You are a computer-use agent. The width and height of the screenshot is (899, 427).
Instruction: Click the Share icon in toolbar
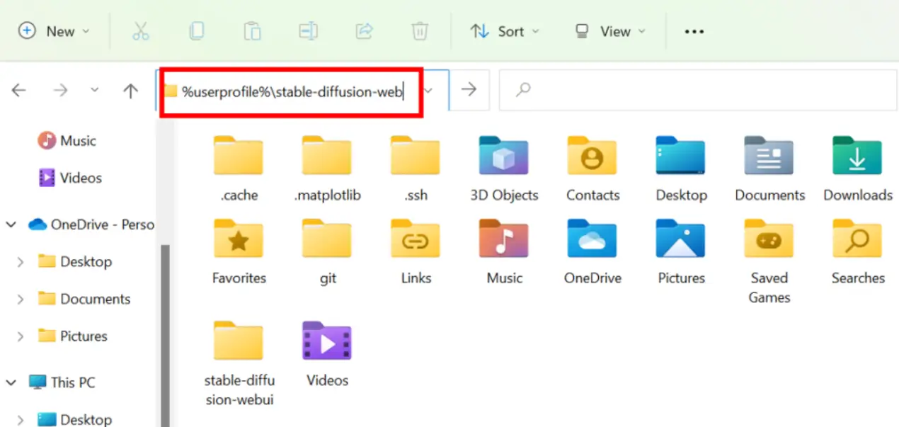pyautogui.click(x=364, y=31)
